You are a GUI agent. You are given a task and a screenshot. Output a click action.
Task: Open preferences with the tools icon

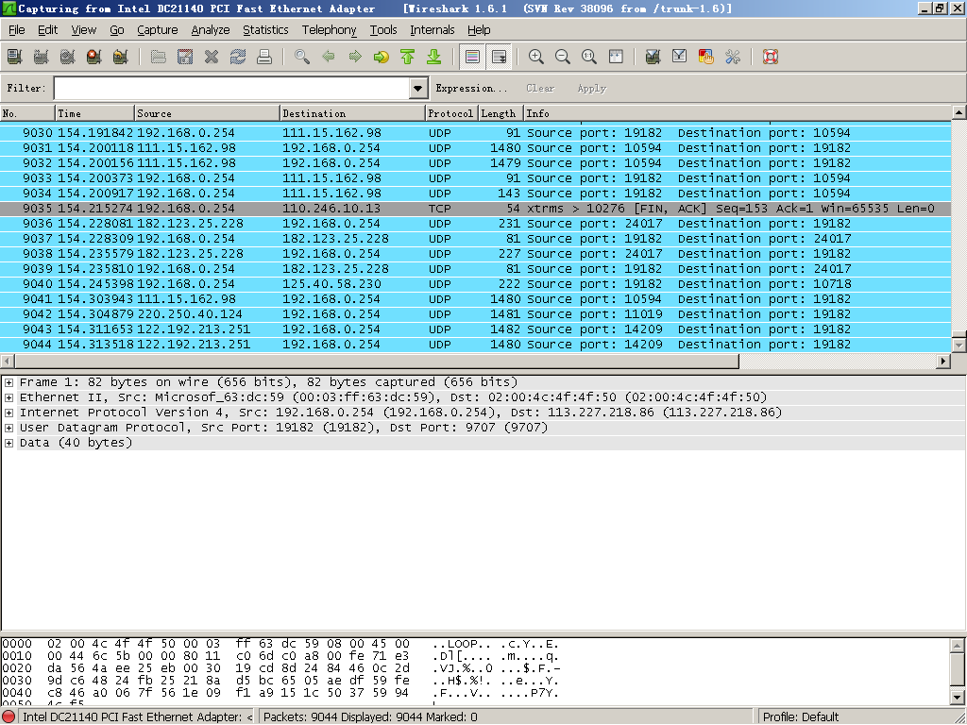733,57
